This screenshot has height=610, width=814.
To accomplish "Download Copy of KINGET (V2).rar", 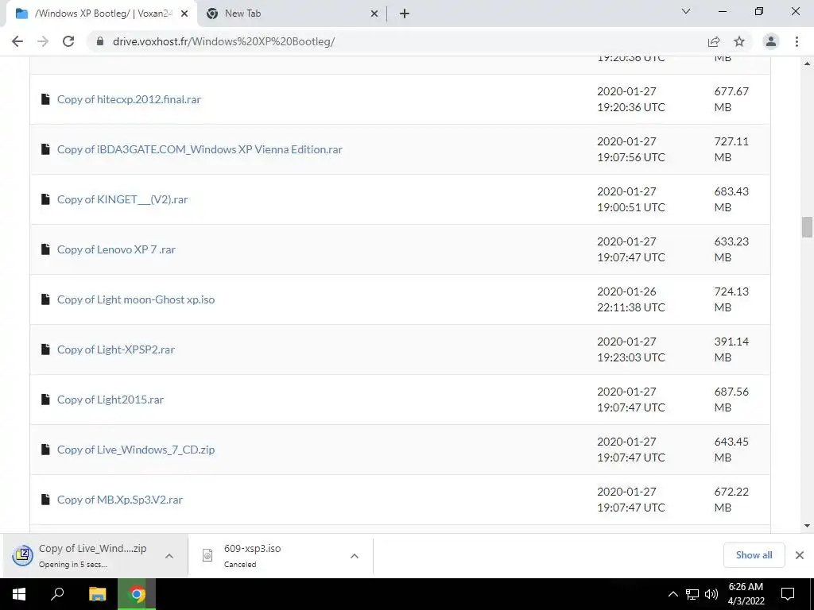I will click(122, 199).
